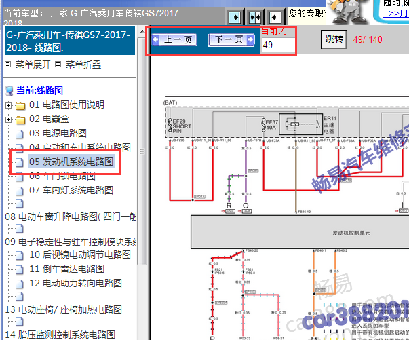
Task: Click the >>用 blue link at top right
Action: tap(397, 14)
